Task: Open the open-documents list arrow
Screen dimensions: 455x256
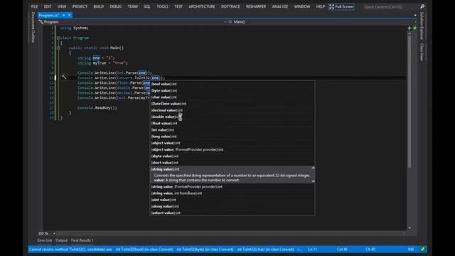Action: click(415, 15)
